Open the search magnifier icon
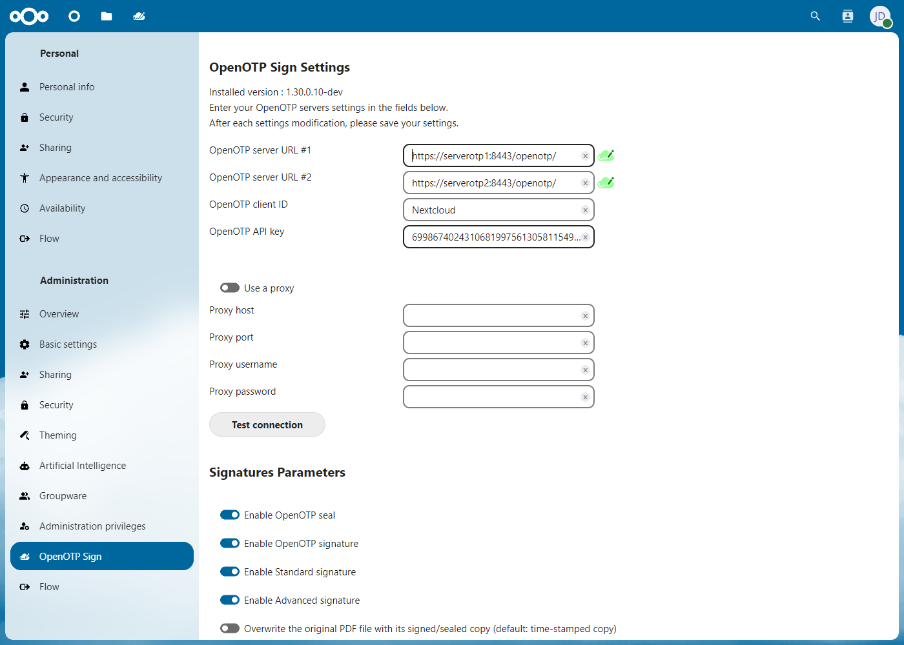The width and height of the screenshot is (904, 645). click(x=816, y=16)
